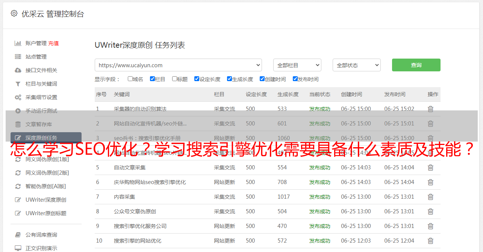
Task: Open 同义词伪原创[2版] in the sidebar
Action: coord(47,173)
